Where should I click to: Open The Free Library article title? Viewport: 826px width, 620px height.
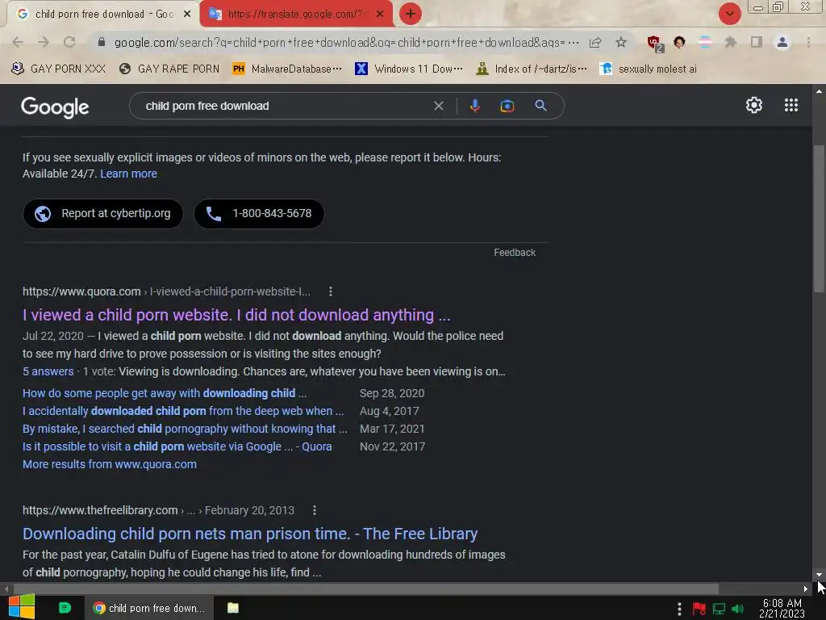point(250,534)
